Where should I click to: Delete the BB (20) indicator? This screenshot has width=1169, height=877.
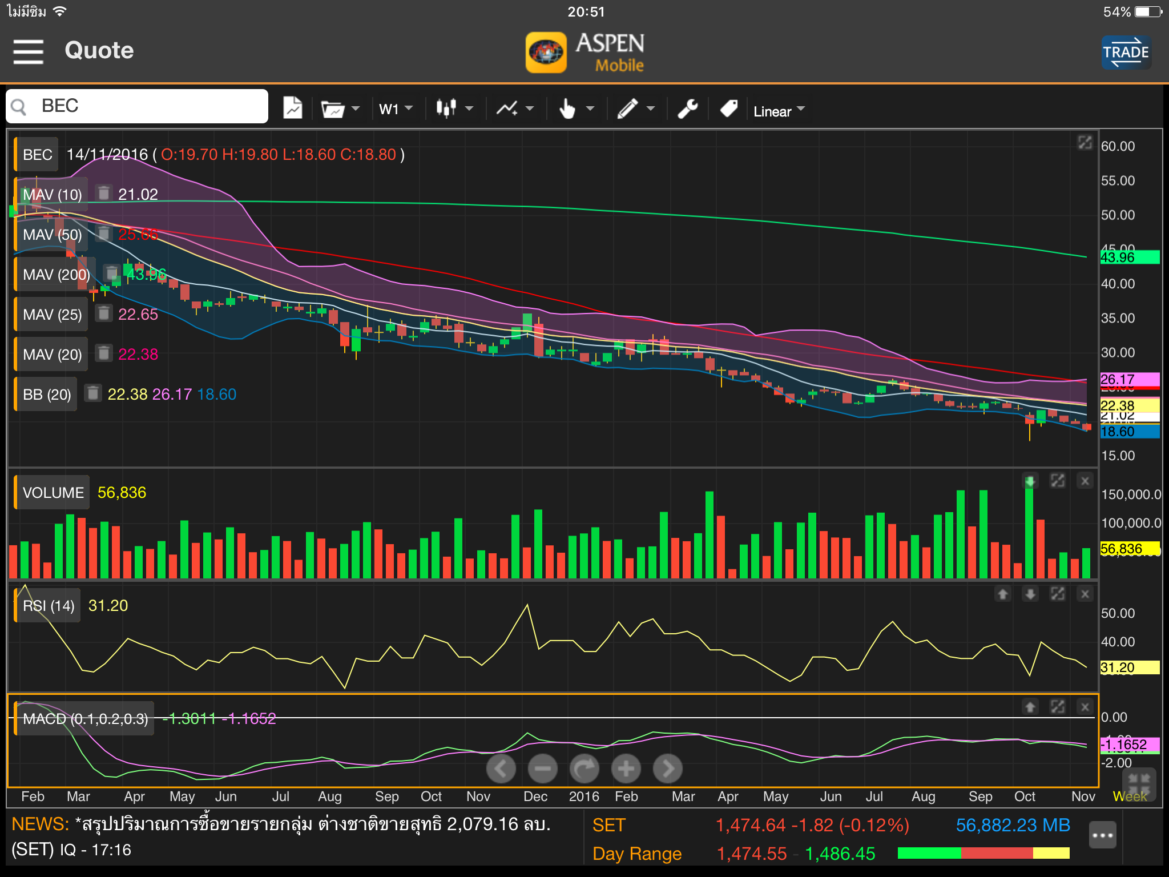coord(93,393)
